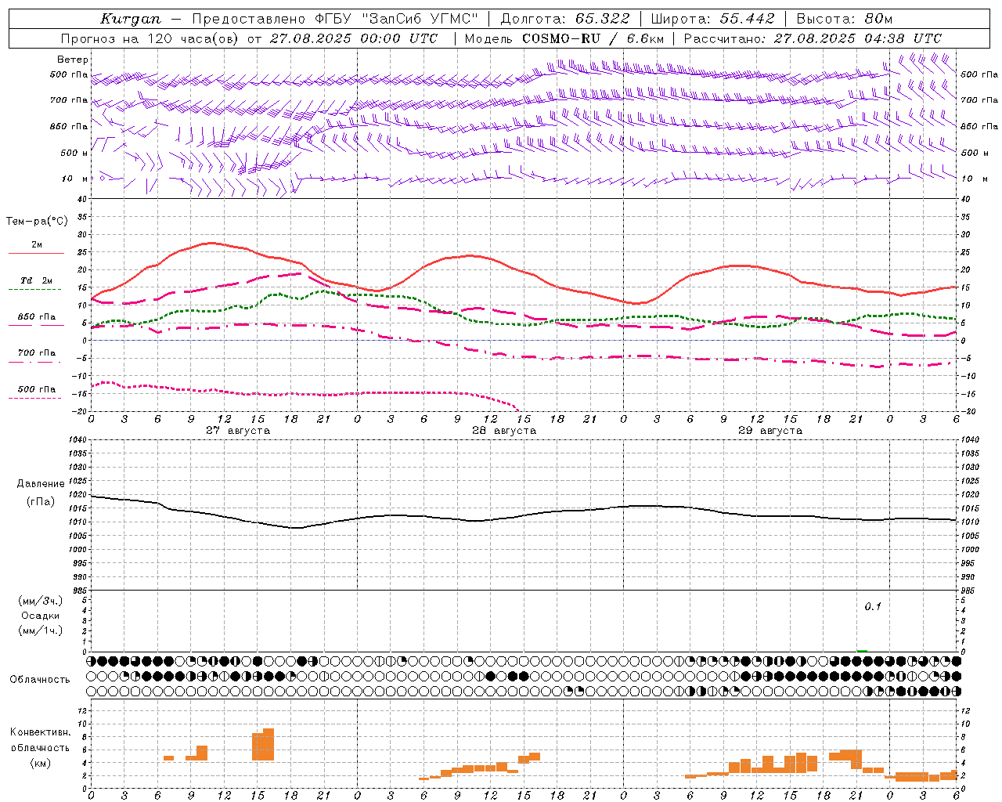Click the Конвективн. convective cloud label
This screenshot has width=1002, height=802.
pyautogui.click(x=41, y=732)
